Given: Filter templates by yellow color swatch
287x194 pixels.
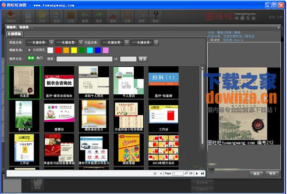Looking at the screenshot, I should [x=74, y=50].
